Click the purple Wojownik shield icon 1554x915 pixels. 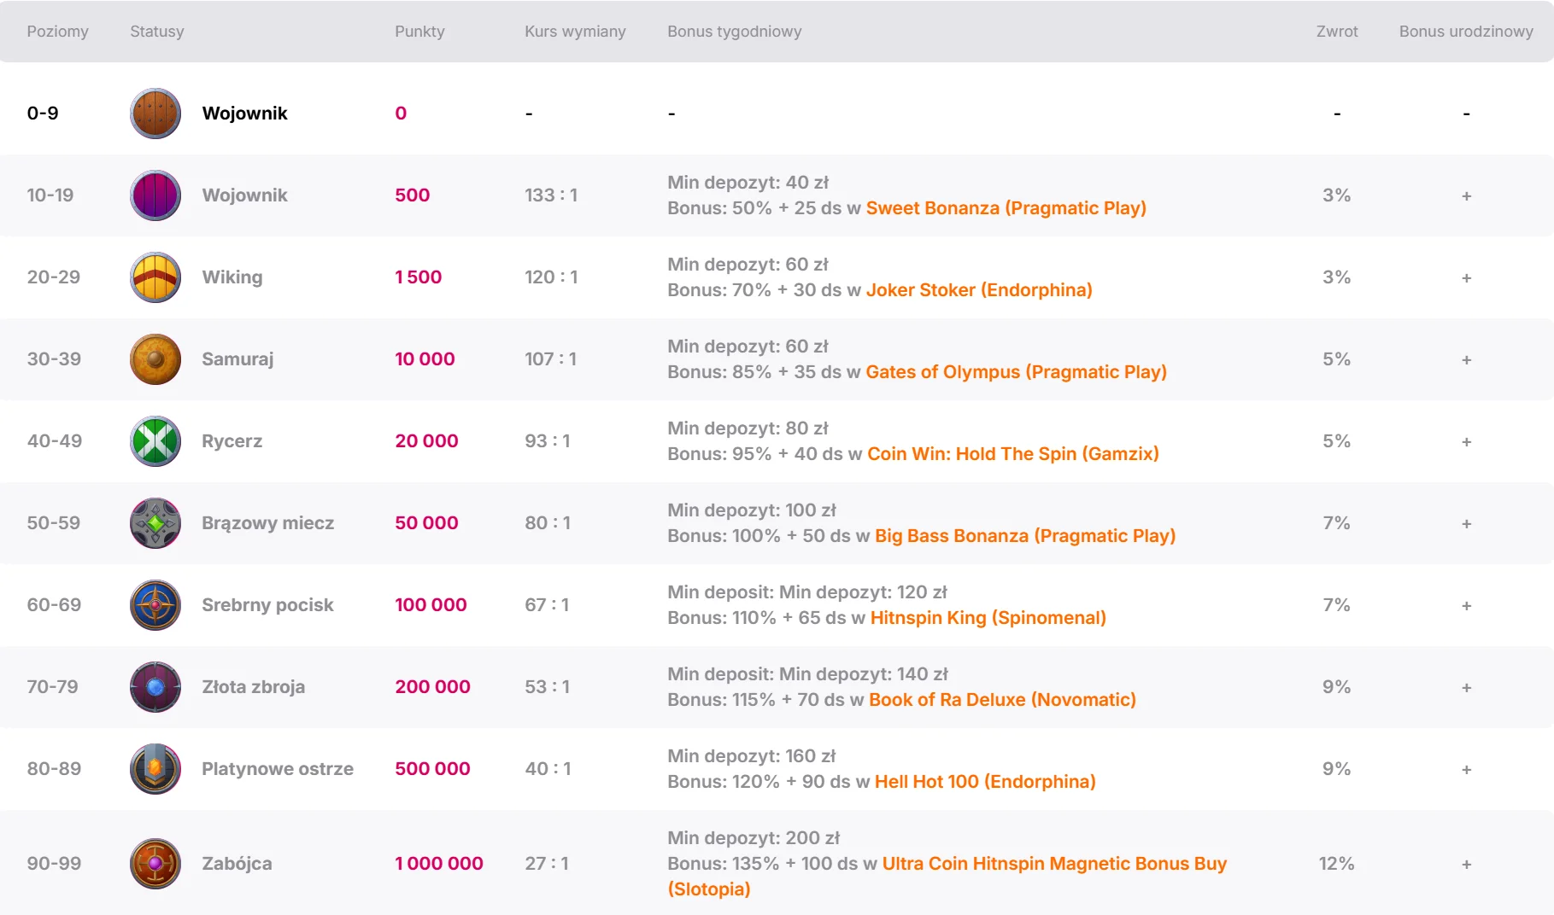point(155,195)
